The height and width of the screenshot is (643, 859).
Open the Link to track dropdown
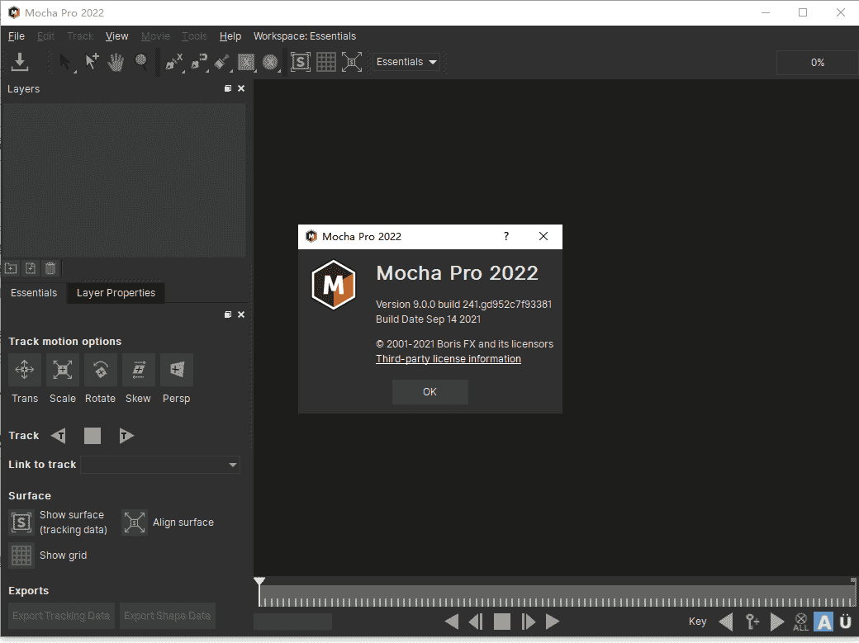160,465
